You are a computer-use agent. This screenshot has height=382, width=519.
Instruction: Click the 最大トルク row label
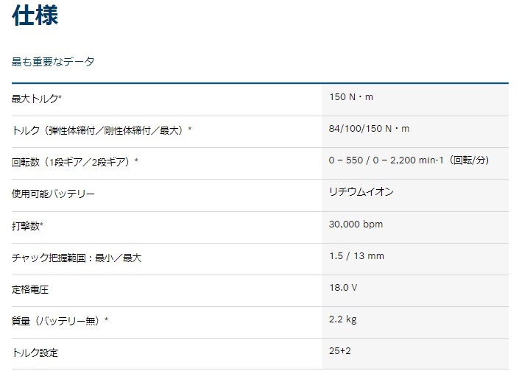pos(37,99)
